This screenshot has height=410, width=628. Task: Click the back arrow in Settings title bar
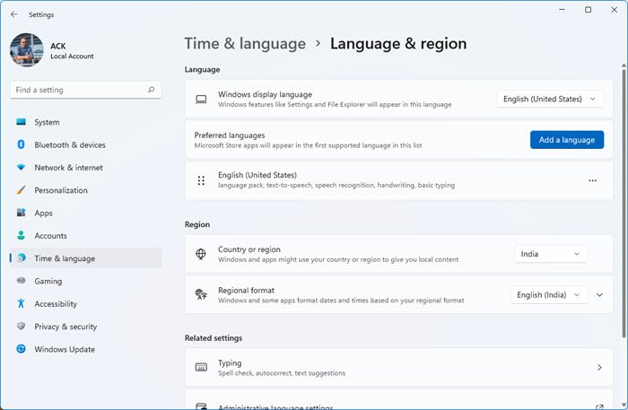(13, 14)
